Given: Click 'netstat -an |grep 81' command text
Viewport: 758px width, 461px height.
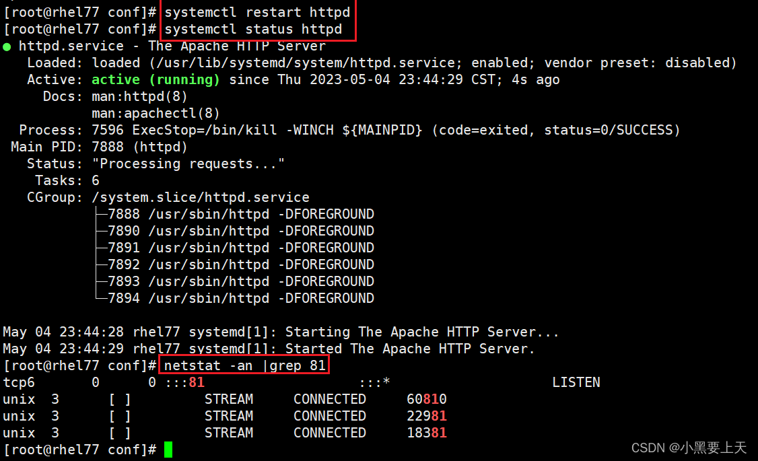Looking at the screenshot, I should pos(244,365).
